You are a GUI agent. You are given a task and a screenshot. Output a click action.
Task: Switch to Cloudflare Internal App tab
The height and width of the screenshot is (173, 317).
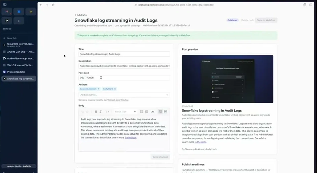[19, 45]
